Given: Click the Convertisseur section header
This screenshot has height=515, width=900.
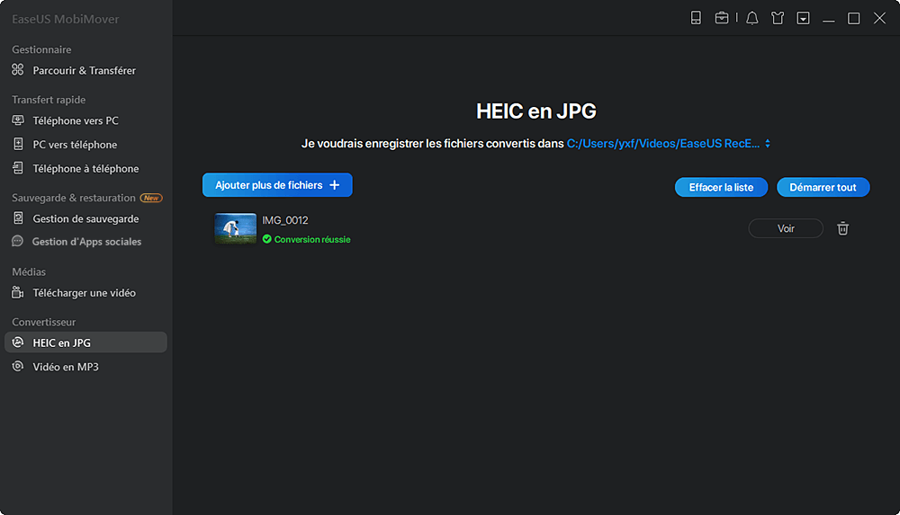Looking at the screenshot, I should click(x=43, y=322).
